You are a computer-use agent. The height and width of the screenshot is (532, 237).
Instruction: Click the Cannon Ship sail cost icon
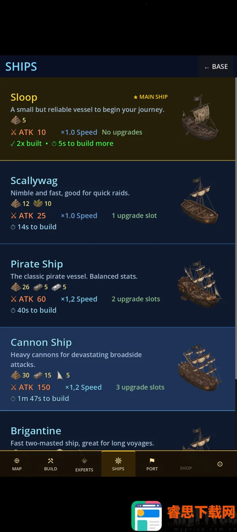(x=60, y=375)
